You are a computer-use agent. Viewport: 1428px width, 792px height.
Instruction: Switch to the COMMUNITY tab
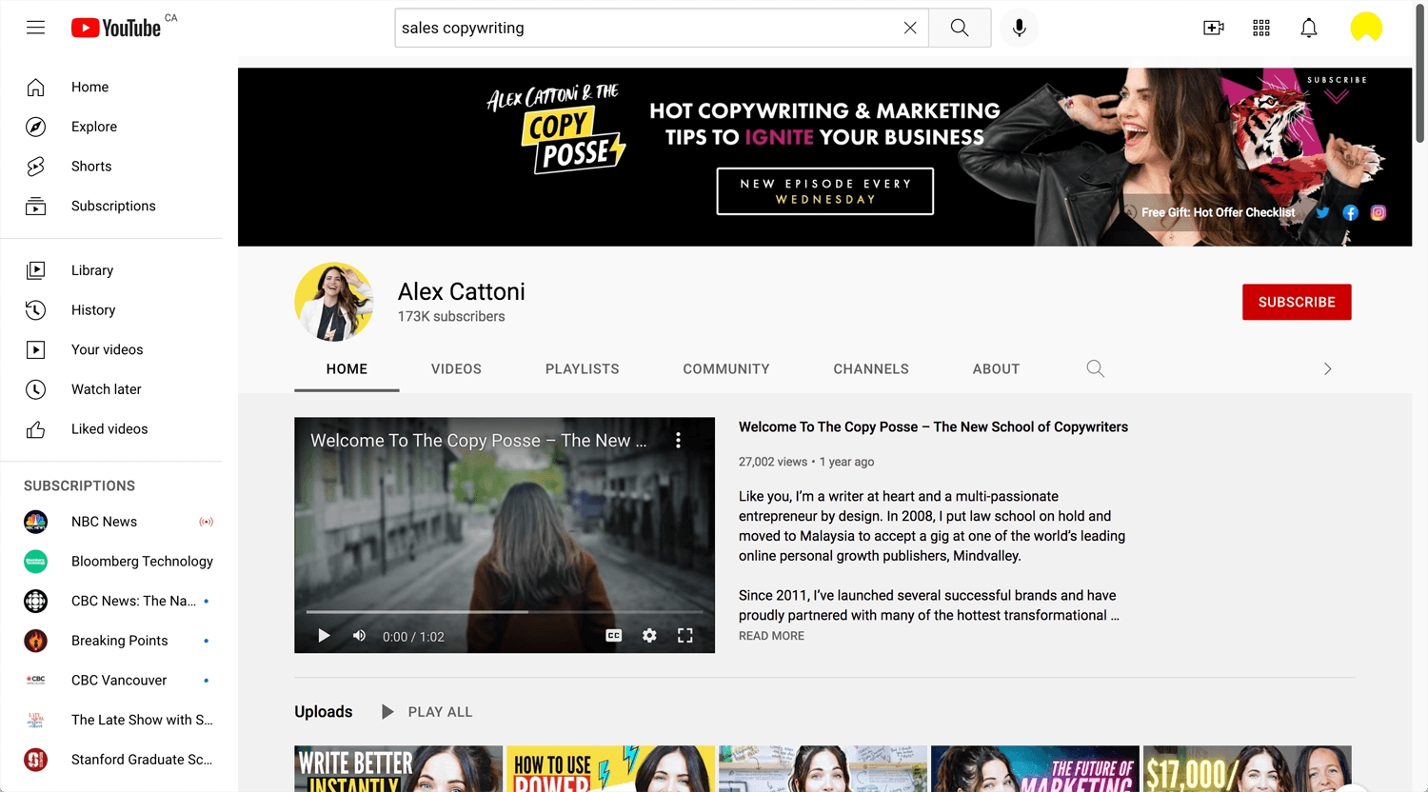click(x=726, y=369)
